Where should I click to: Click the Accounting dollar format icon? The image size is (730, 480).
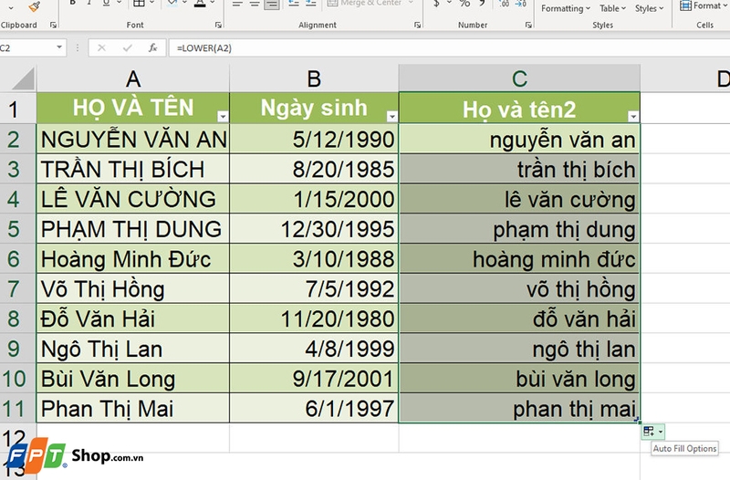(x=436, y=4)
